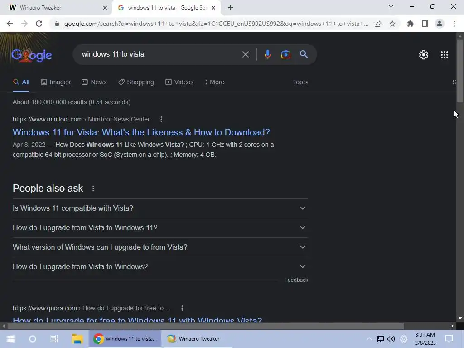
Task: Focus the browser address bar
Action: coord(216,24)
